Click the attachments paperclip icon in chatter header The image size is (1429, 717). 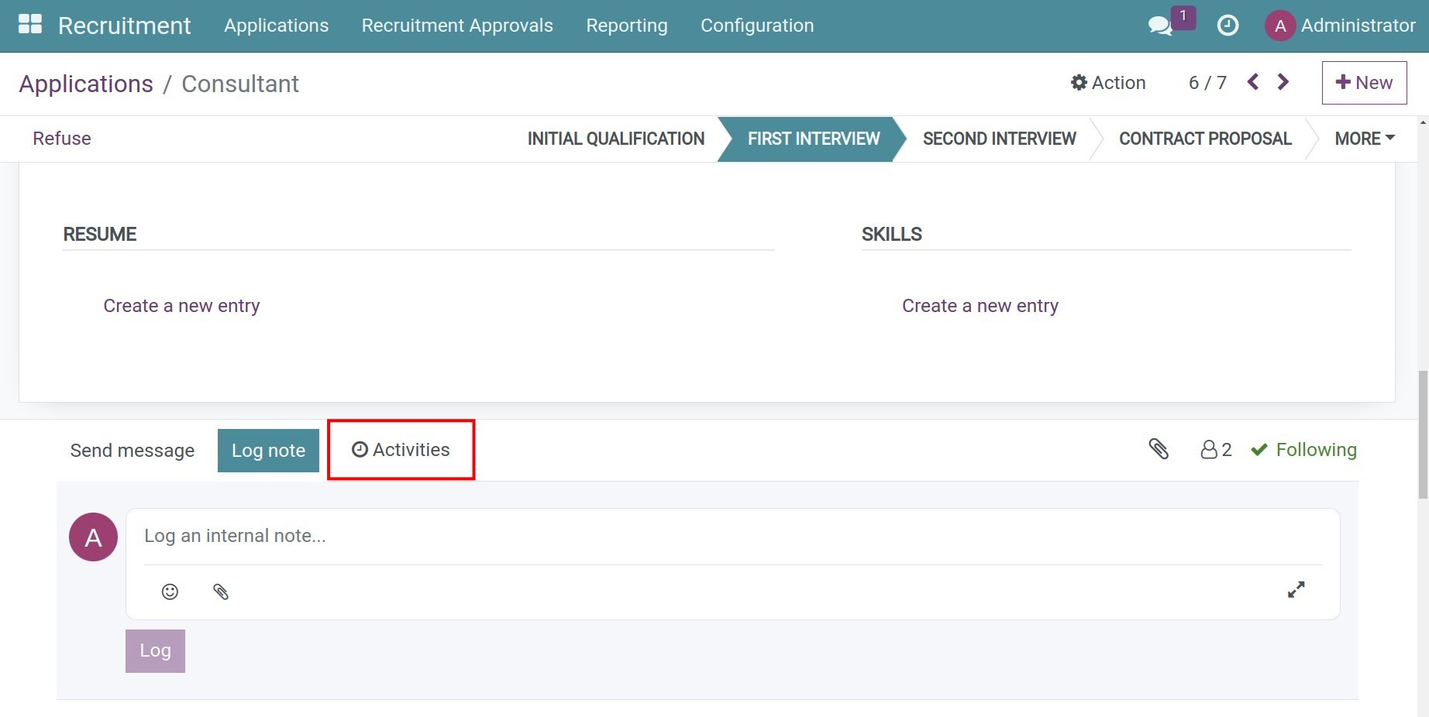tap(1159, 449)
